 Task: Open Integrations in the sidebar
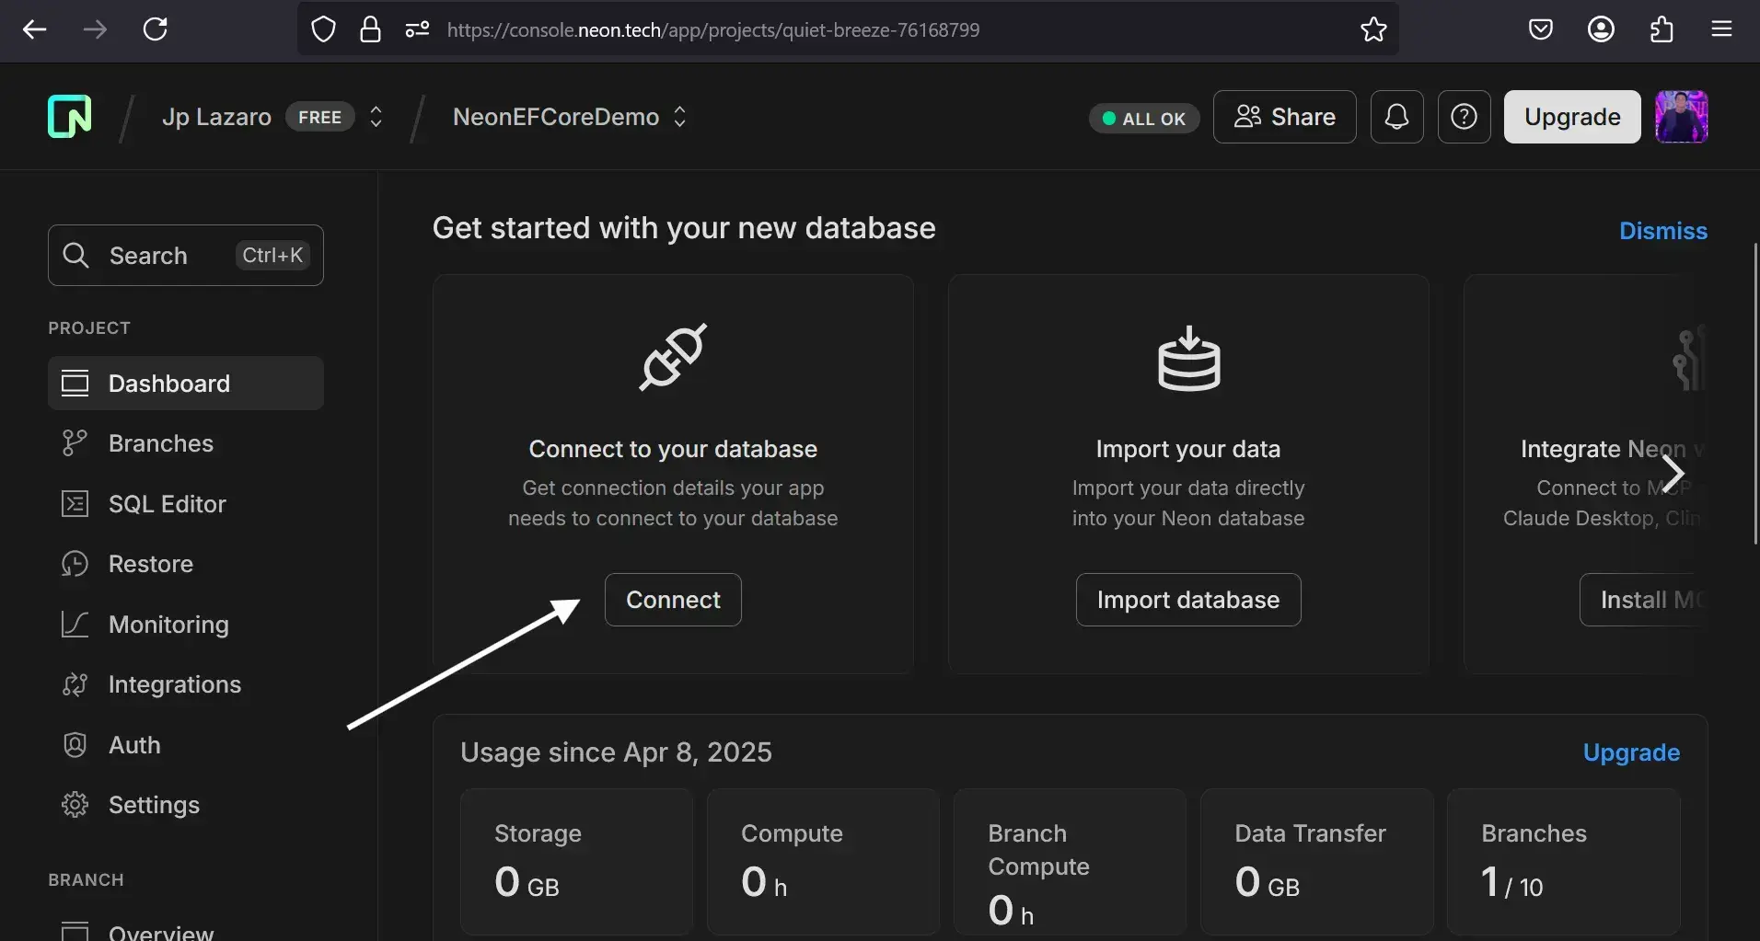click(186, 684)
